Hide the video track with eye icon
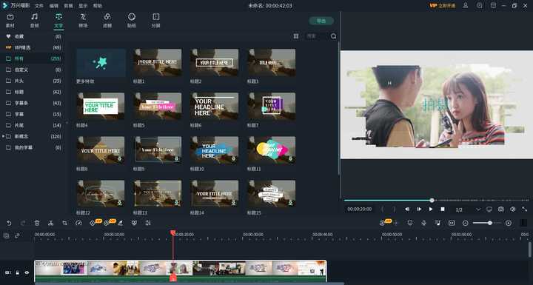The image size is (533, 285). pos(27,272)
